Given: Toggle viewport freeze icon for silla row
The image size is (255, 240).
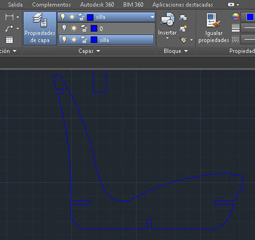Looking at the screenshot, I should click(83, 38).
